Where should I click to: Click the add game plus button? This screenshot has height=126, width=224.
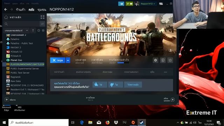pyautogui.click(x=7, y=99)
